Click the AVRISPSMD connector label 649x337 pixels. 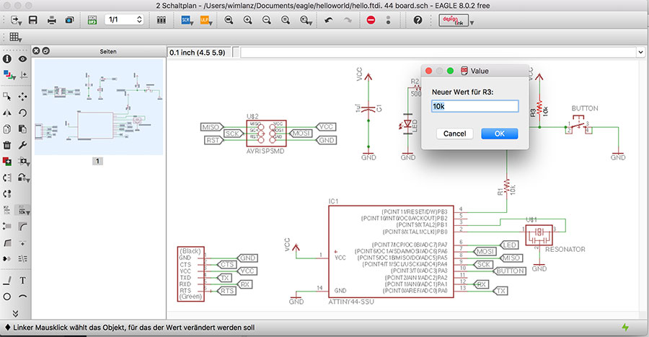coord(265,152)
